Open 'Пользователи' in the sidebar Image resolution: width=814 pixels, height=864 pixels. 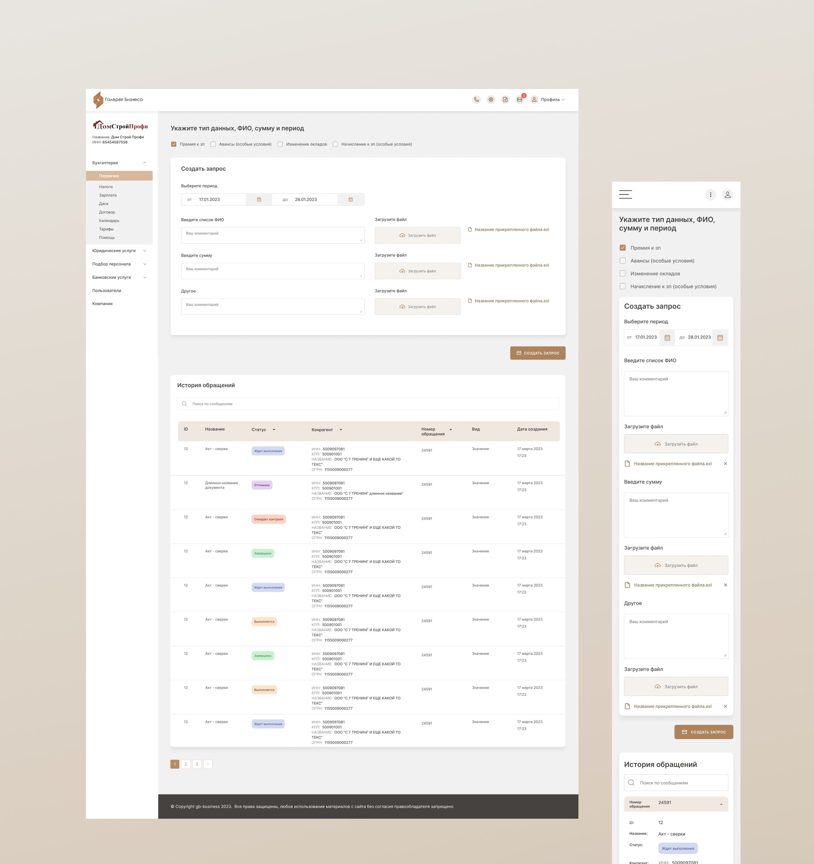coord(107,291)
